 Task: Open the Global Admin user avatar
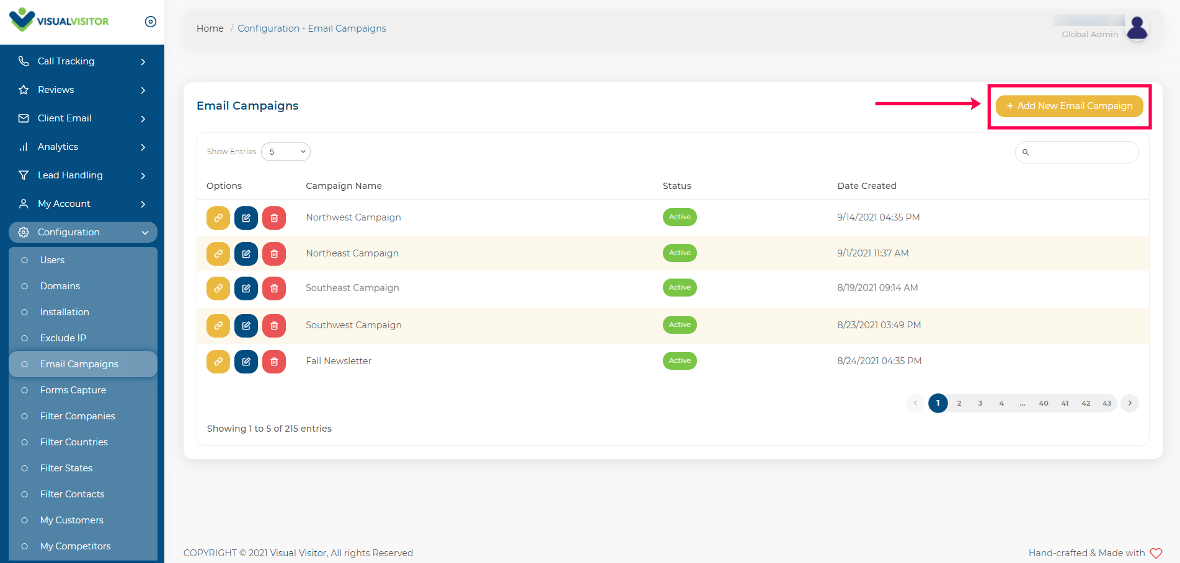pos(1137,28)
